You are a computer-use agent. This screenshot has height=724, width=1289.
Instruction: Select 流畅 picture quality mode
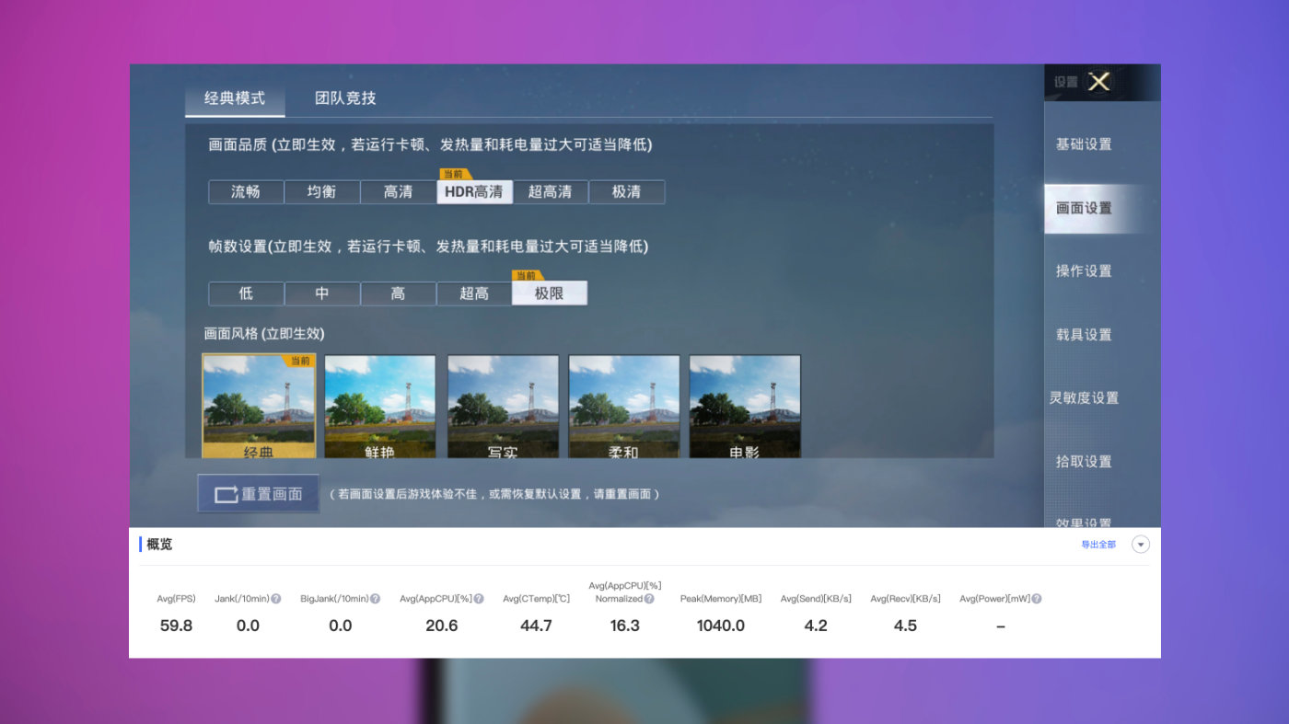[246, 191]
